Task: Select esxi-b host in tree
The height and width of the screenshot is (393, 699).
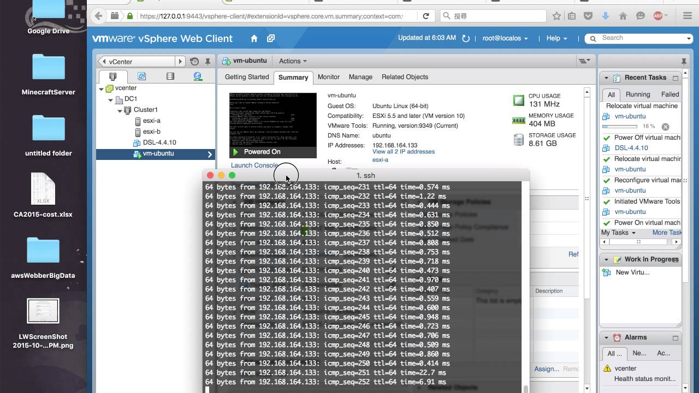Action: [152, 132]
